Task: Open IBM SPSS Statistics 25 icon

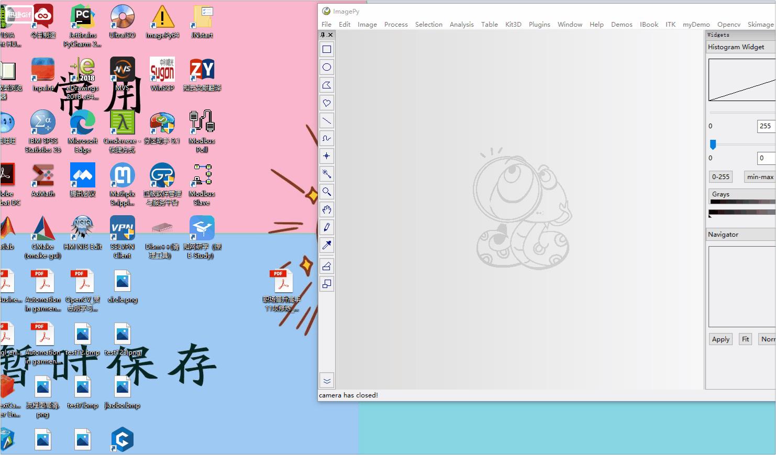Action: pos(43,131)
